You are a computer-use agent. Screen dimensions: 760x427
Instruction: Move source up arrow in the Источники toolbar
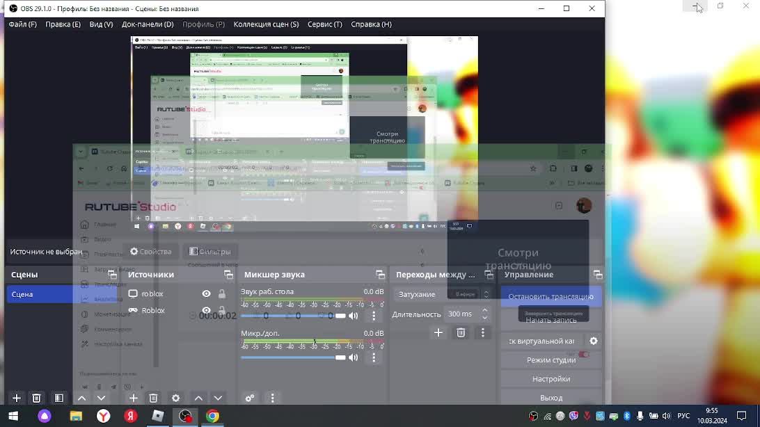click(x=198, y=398)
